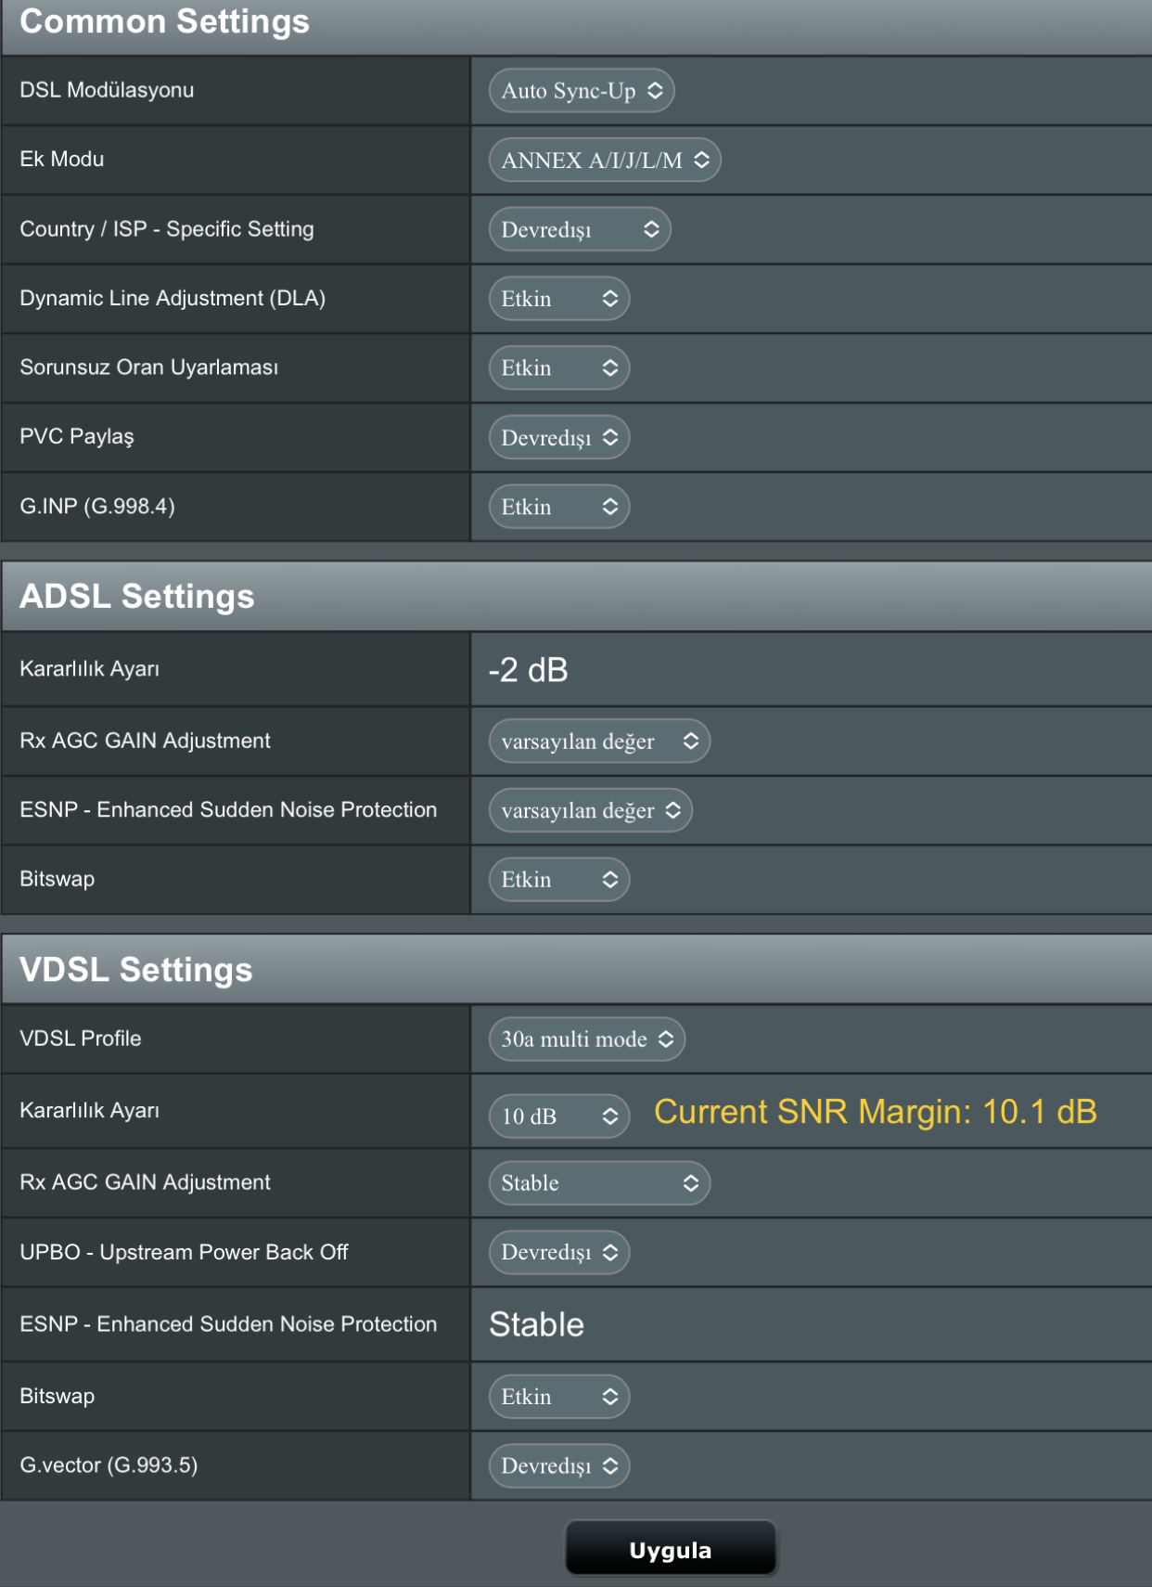
Task: Open PVC Paylaş Devredışı dropdown
Action: (559, 438)
